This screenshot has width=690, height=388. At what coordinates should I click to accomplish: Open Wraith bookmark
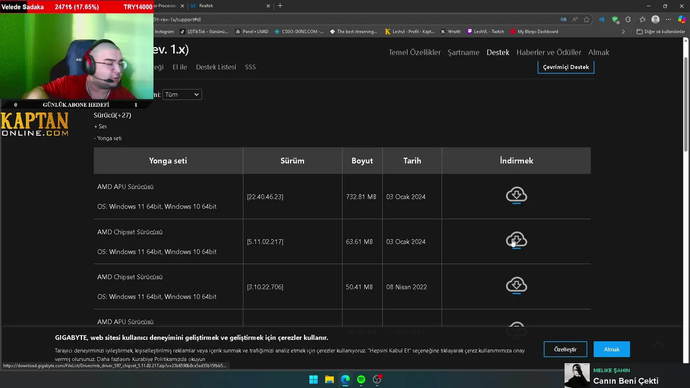451,32
